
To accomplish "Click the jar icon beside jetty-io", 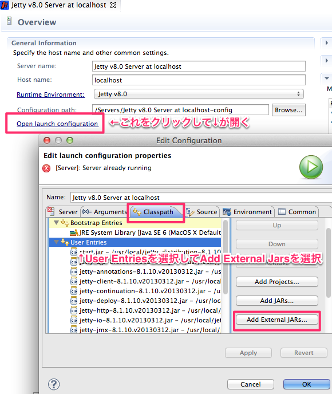I will tap(74, 320).
